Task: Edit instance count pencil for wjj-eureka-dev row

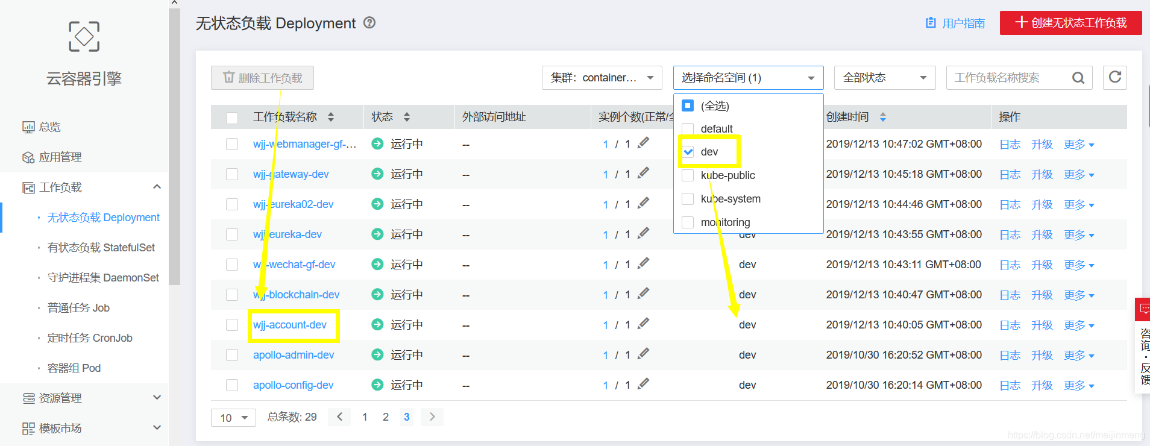Action: 643,233
